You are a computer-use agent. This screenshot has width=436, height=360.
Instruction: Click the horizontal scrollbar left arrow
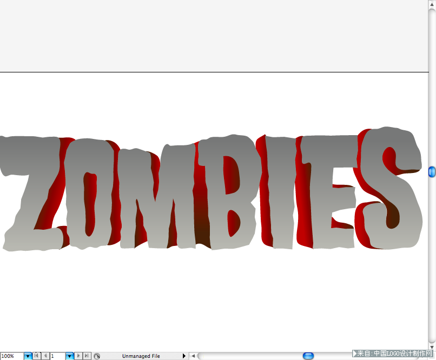193,356
